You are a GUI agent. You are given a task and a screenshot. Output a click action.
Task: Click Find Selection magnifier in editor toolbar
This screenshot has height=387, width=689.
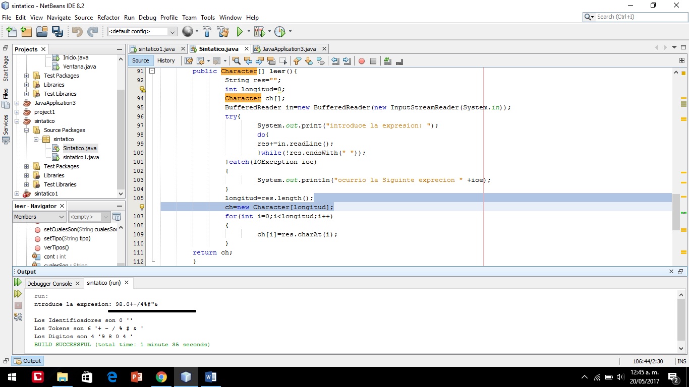coord(236,61)
